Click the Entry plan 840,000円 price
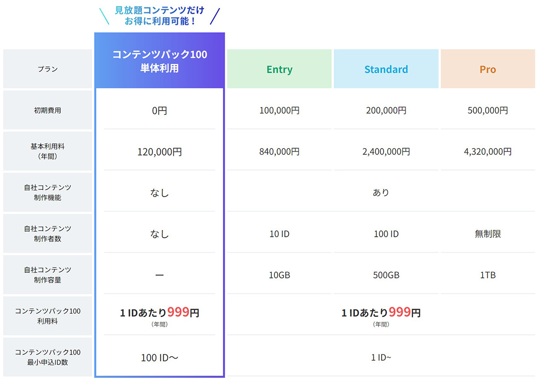 click(279, 152)
